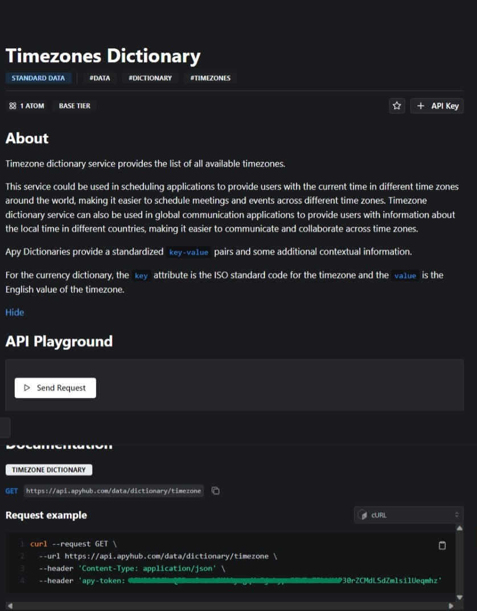Select the STANDARD DATA tag
477x611 pixels.
click(38, 78)
